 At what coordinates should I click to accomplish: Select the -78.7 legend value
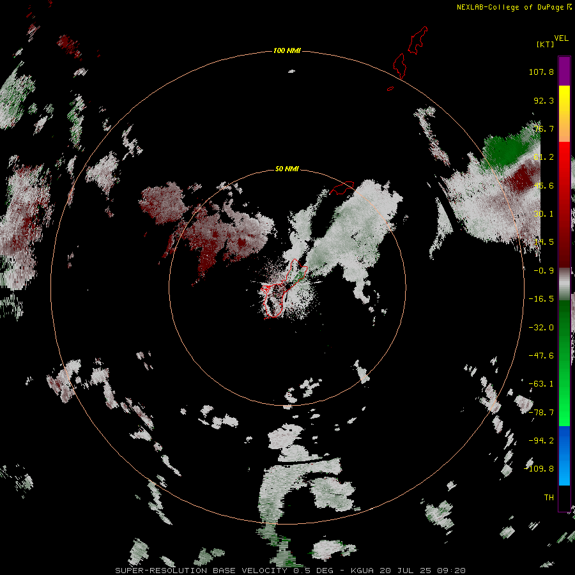tap(541, 413)
